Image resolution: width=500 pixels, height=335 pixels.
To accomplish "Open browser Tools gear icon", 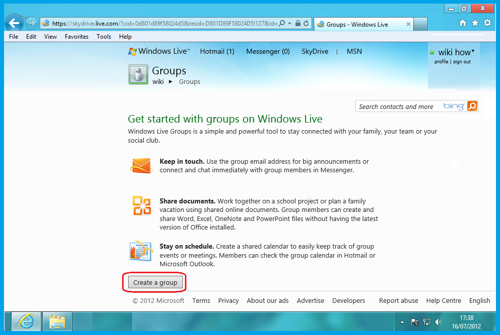I will [487, 23].
